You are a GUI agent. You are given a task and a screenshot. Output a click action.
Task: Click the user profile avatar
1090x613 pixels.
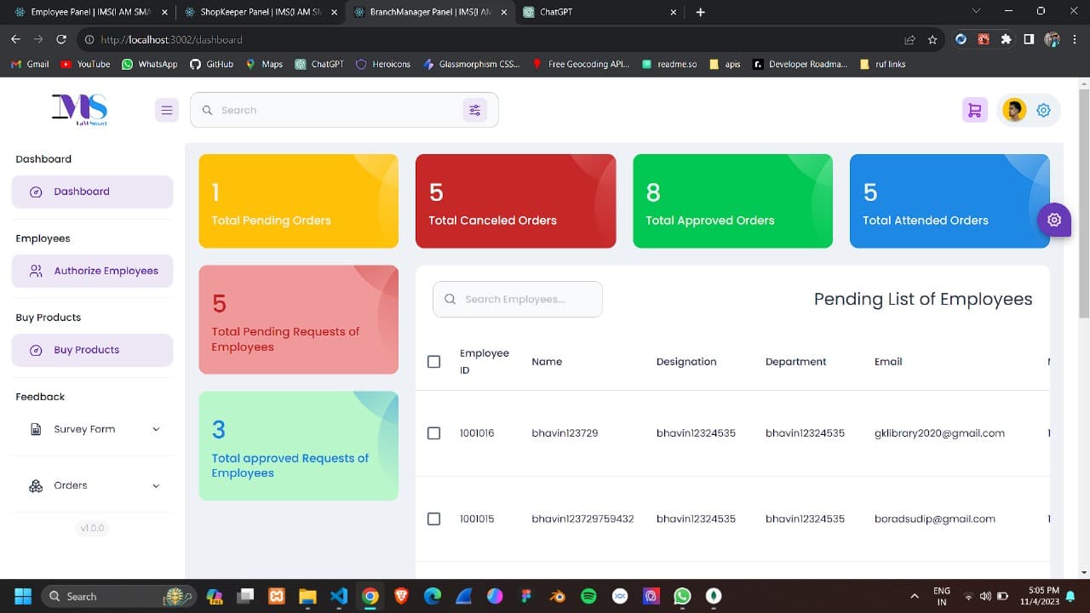1014,110
